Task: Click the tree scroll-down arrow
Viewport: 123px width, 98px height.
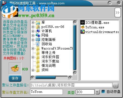Action: point(75,73)
